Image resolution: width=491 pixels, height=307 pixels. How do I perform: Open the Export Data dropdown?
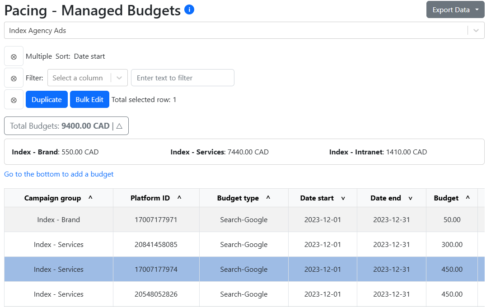coord(455,9)
